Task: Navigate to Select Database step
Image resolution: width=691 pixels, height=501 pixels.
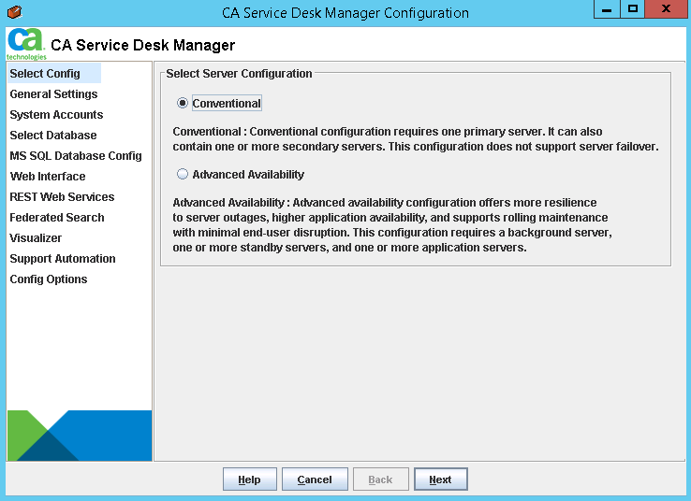Action: [53, 136]
